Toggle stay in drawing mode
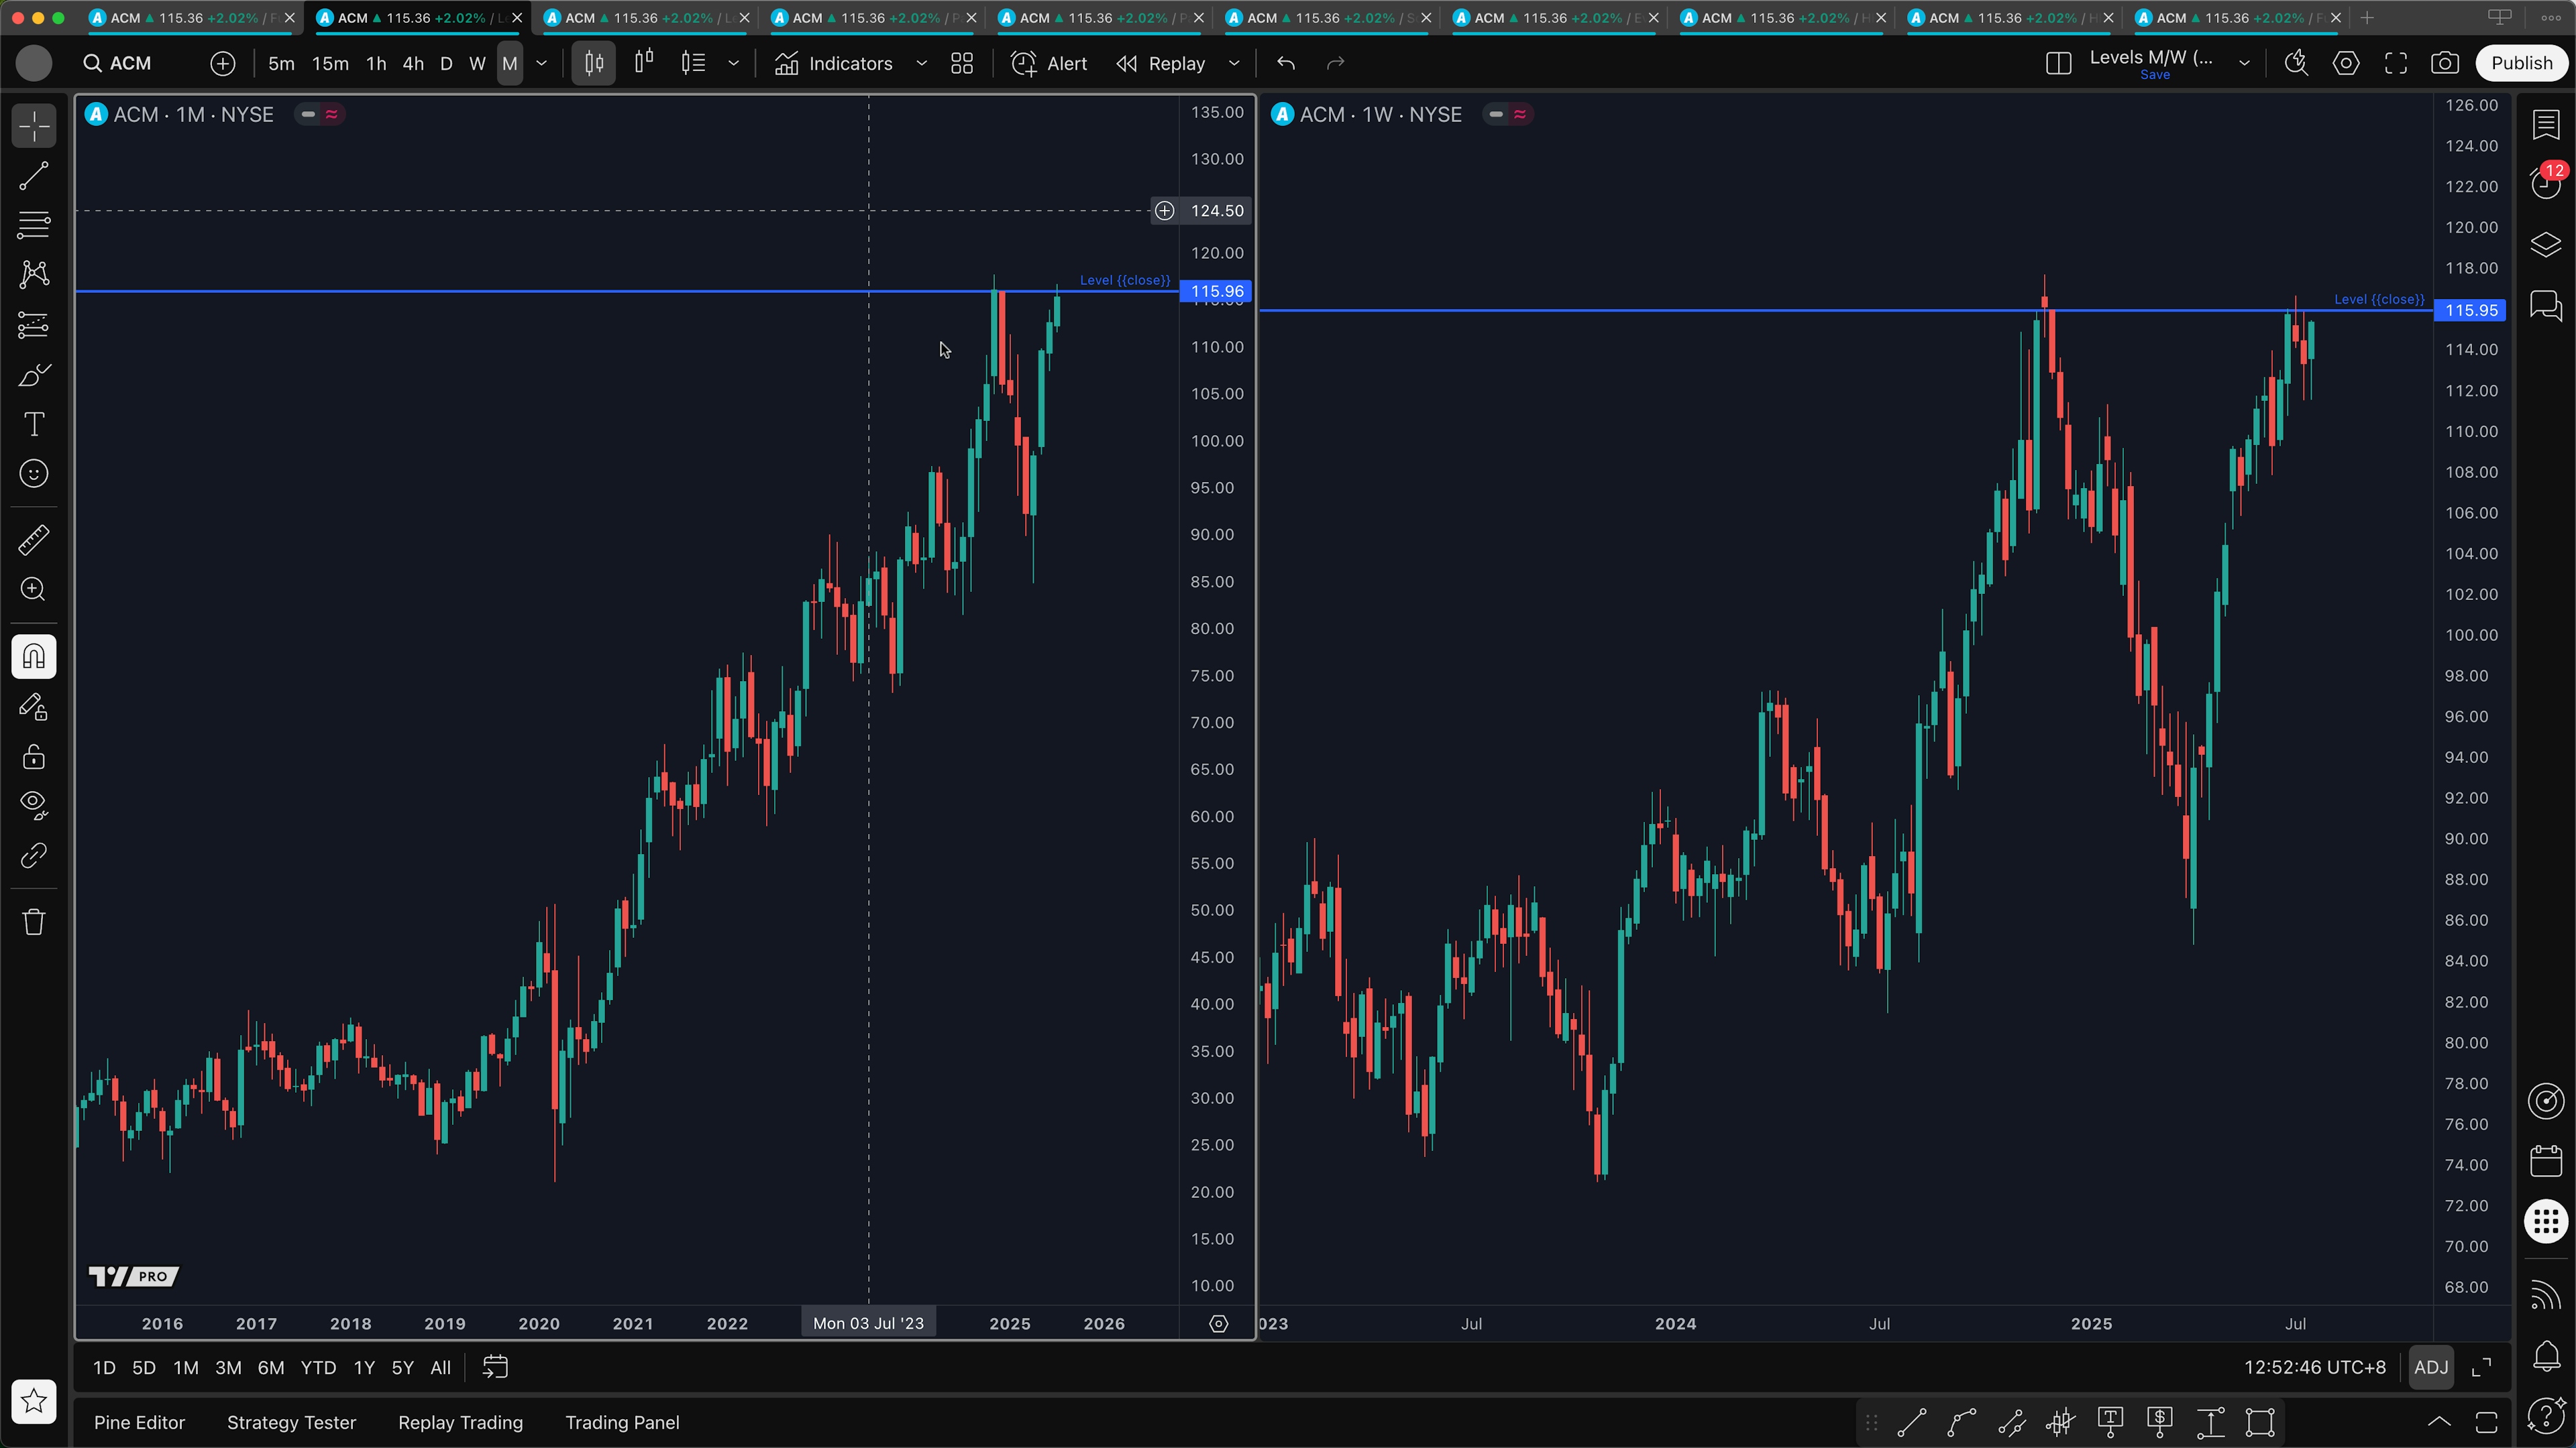Viewport: 2576px width, 1448px height. point(34,707)
